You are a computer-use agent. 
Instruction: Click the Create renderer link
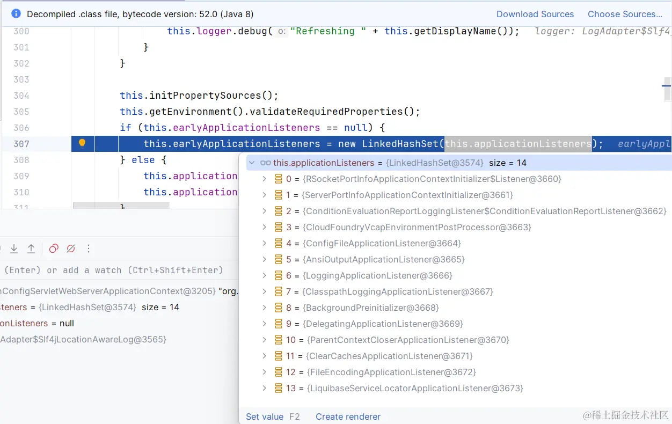tap(348, 416)
